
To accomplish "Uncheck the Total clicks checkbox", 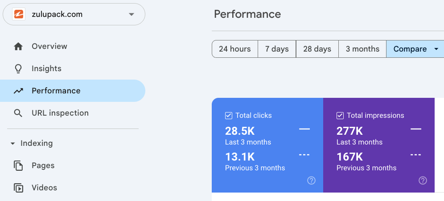I will point(229,116).
